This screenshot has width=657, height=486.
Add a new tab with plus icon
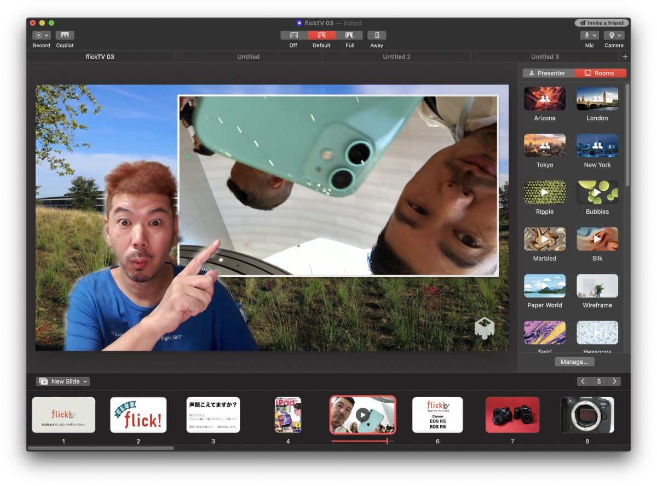tap(625, 57)
